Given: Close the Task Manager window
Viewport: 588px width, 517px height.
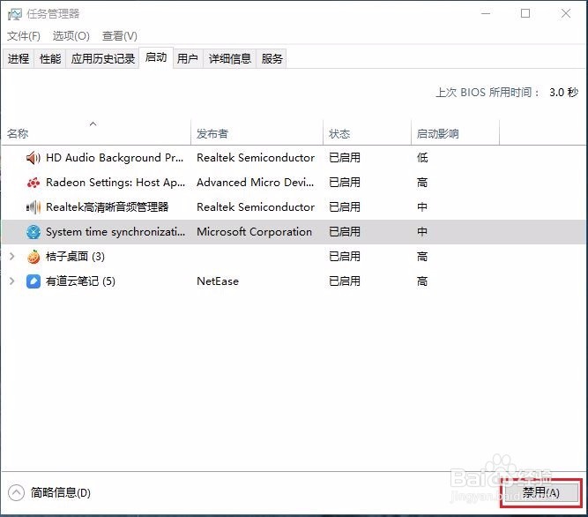Looking at the screenshot, I should pos(565,14).
